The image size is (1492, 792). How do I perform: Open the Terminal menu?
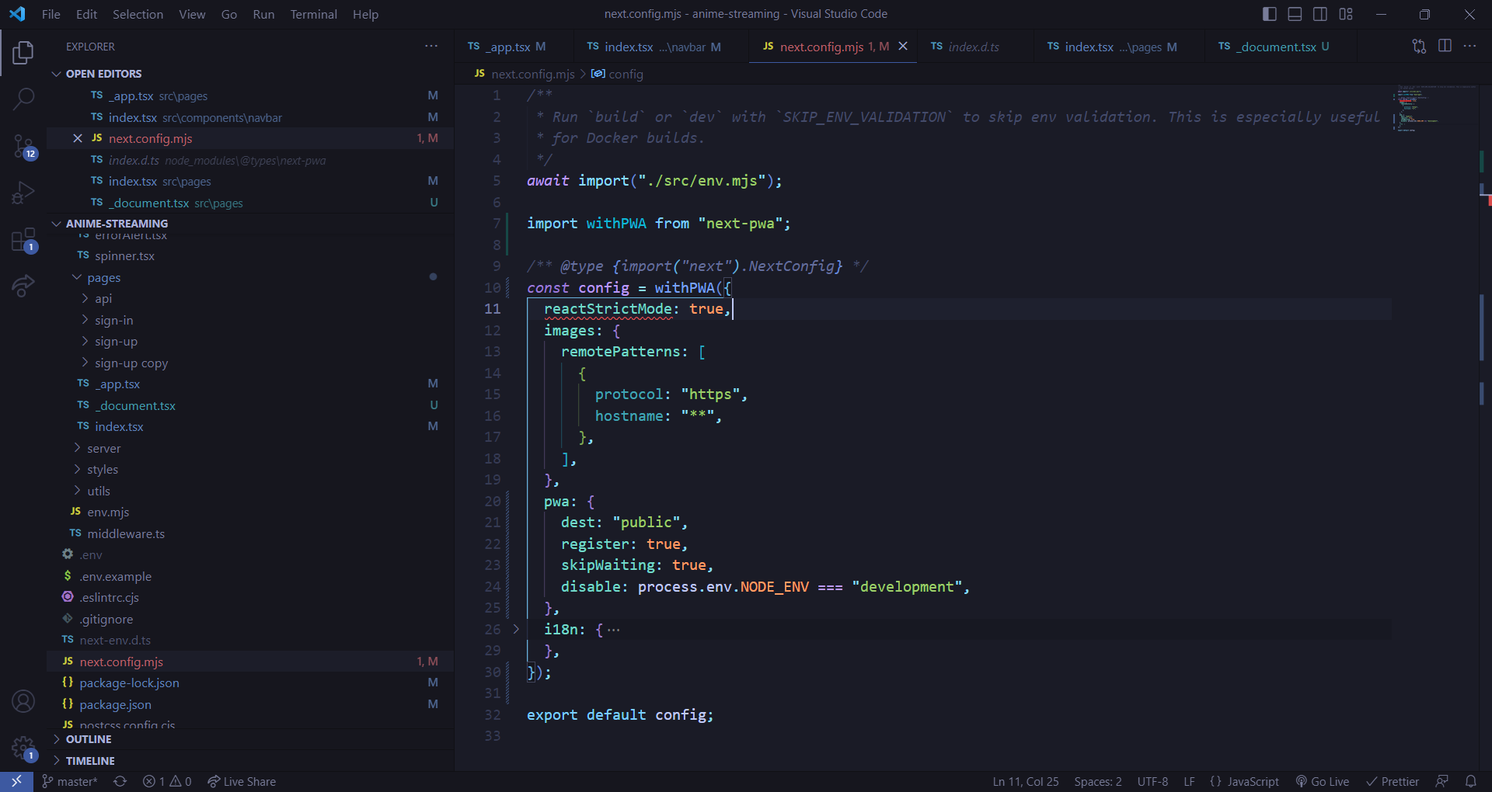[x=313, y=14]
